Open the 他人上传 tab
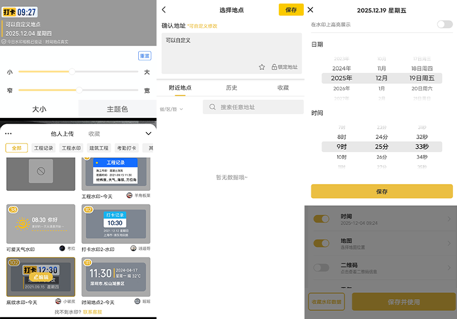 coord(62,134)
